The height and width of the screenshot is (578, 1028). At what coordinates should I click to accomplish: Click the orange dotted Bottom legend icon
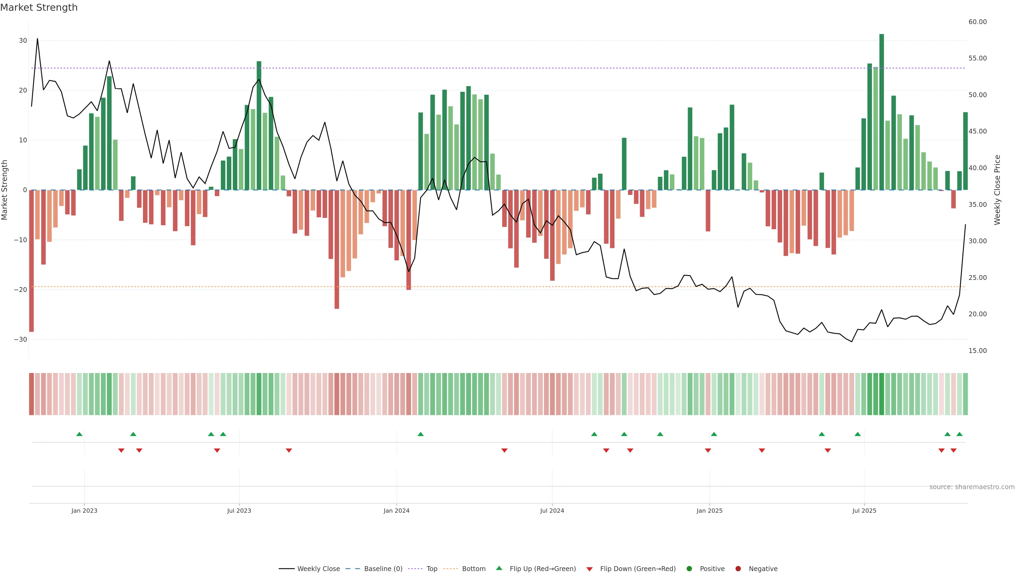click(x=451, y=569)
